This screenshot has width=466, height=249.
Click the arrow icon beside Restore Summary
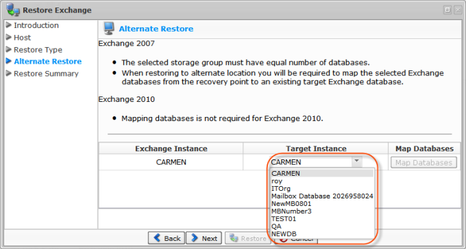point(9,73)
